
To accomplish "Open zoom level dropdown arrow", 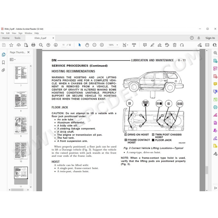I will coord(117,45).
